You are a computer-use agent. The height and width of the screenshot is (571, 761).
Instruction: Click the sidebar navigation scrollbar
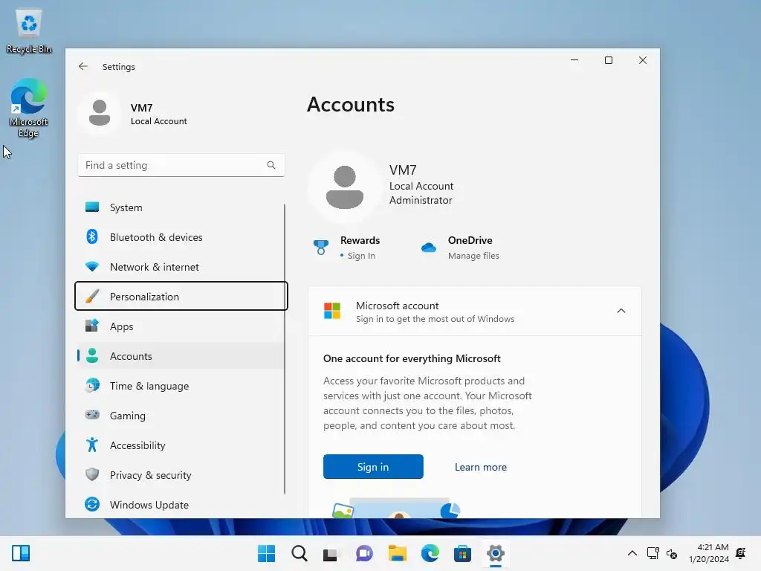pyautogui.click(x=285, y=349)
